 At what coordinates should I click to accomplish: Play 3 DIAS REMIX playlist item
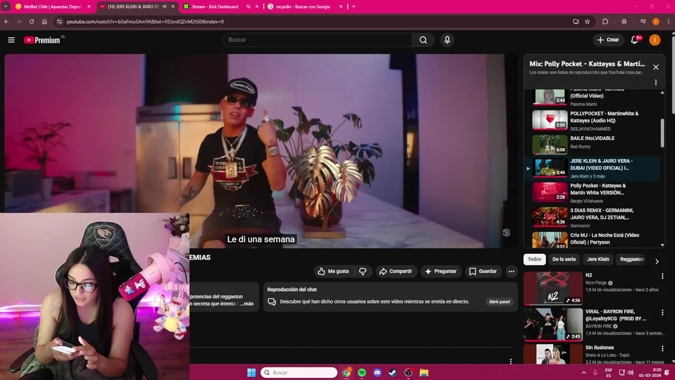coord(592,217)
